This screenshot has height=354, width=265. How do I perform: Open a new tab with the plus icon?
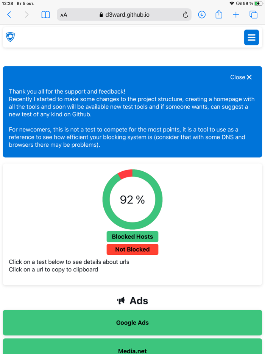[236, 14]
